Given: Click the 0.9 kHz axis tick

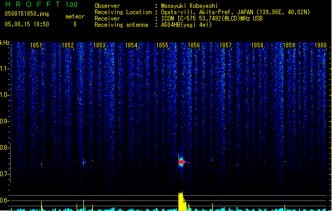Looking at the screenshot, I should click(4, 121).
